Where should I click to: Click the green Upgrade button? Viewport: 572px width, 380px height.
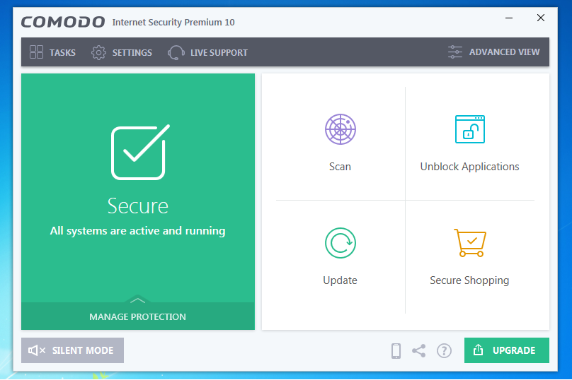[x=507, y=350]
